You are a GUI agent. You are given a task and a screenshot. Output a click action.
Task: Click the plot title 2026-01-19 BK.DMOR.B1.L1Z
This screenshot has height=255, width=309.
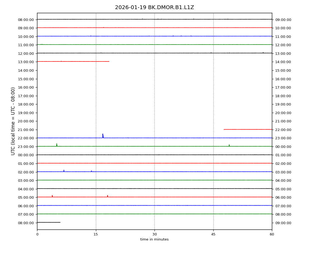click(x=154, y=8)
